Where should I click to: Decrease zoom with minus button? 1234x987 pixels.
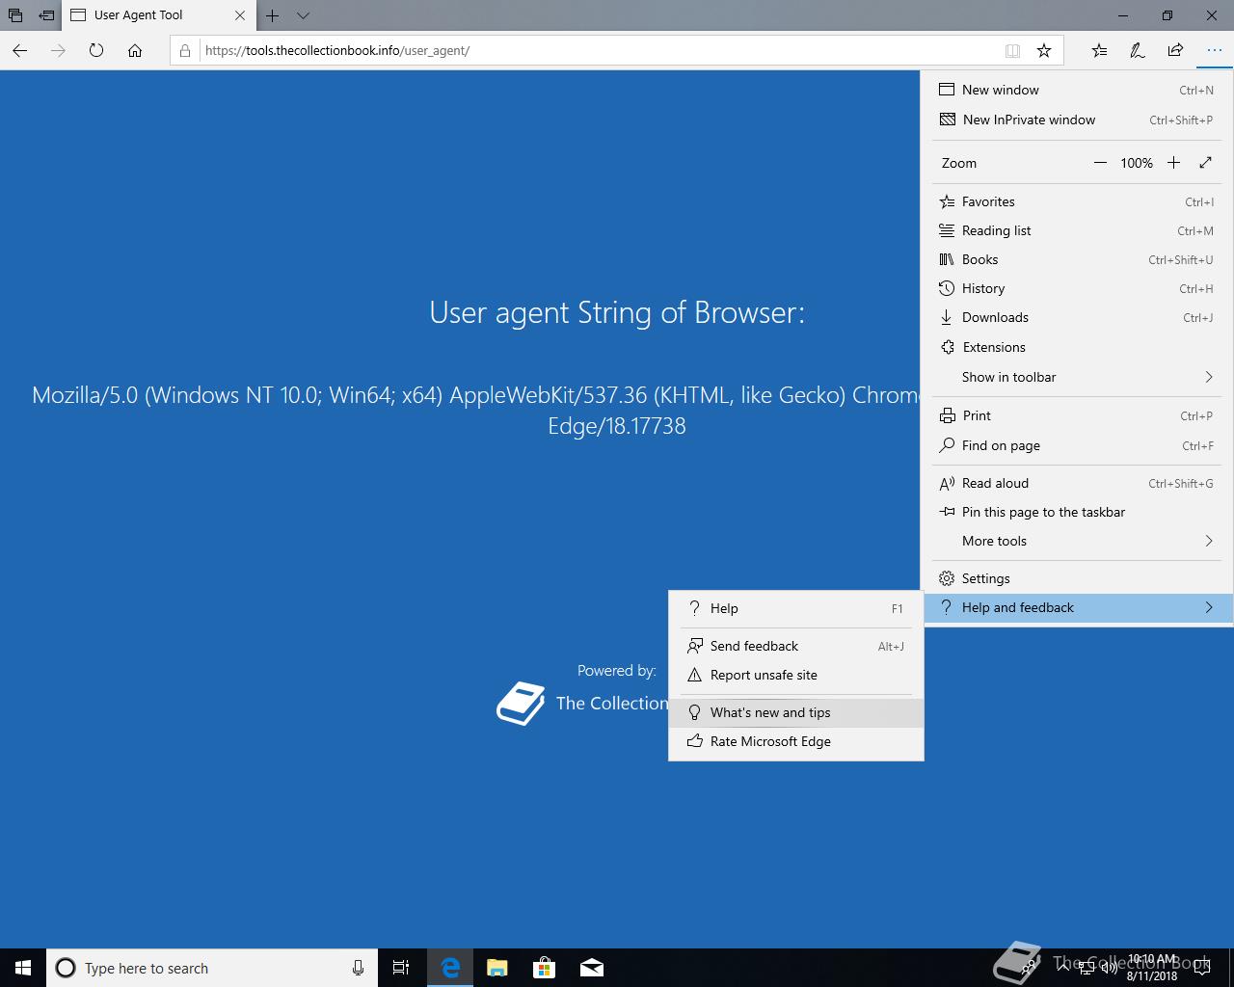1100,163
